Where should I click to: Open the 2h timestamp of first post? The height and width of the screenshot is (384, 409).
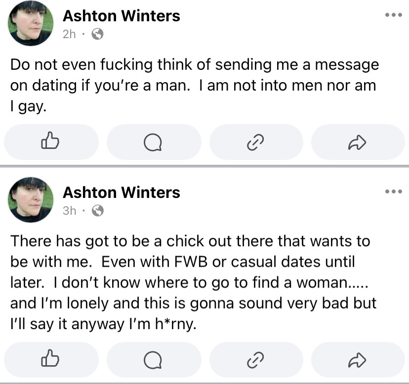pyautogui.click(x=69, y=34)
